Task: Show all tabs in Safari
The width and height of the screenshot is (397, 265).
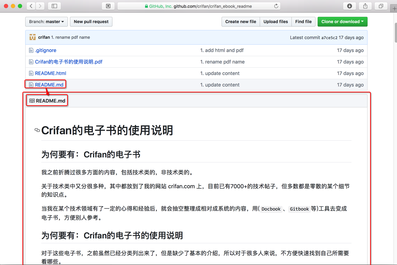Action: click(x=381, y=6)
